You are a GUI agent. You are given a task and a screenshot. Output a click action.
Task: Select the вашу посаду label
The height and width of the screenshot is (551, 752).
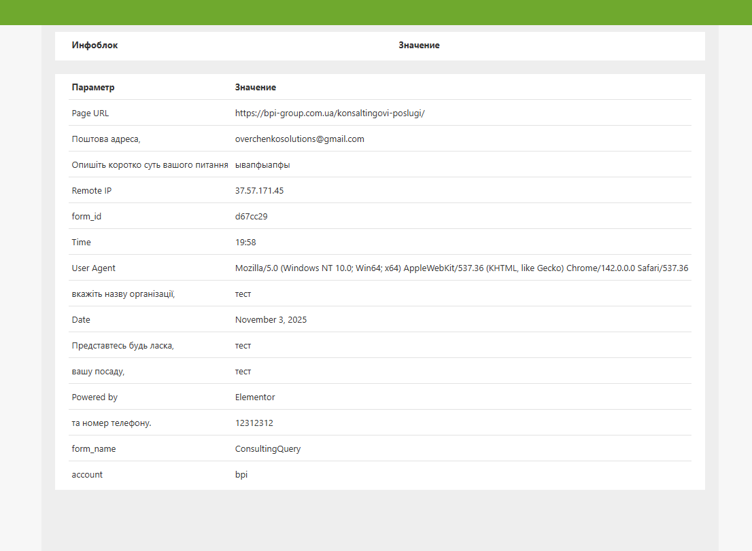(98, 372)
